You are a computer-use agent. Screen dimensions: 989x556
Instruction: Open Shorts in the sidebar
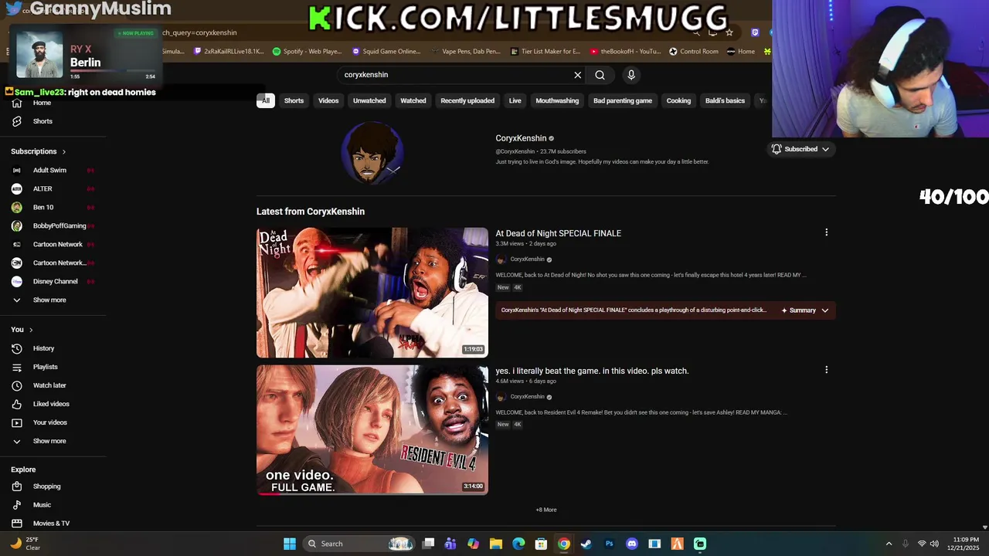(42, 121)
